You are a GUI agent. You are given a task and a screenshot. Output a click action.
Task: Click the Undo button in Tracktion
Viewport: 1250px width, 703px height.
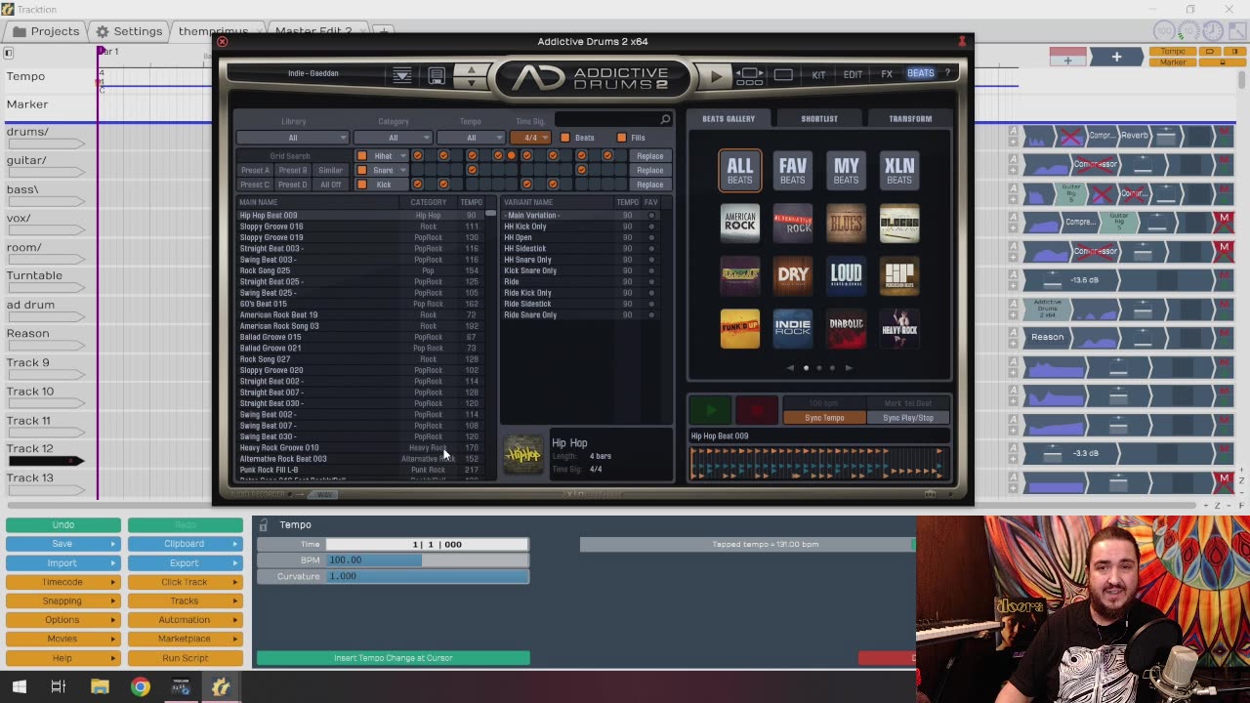tap(62, 525)
